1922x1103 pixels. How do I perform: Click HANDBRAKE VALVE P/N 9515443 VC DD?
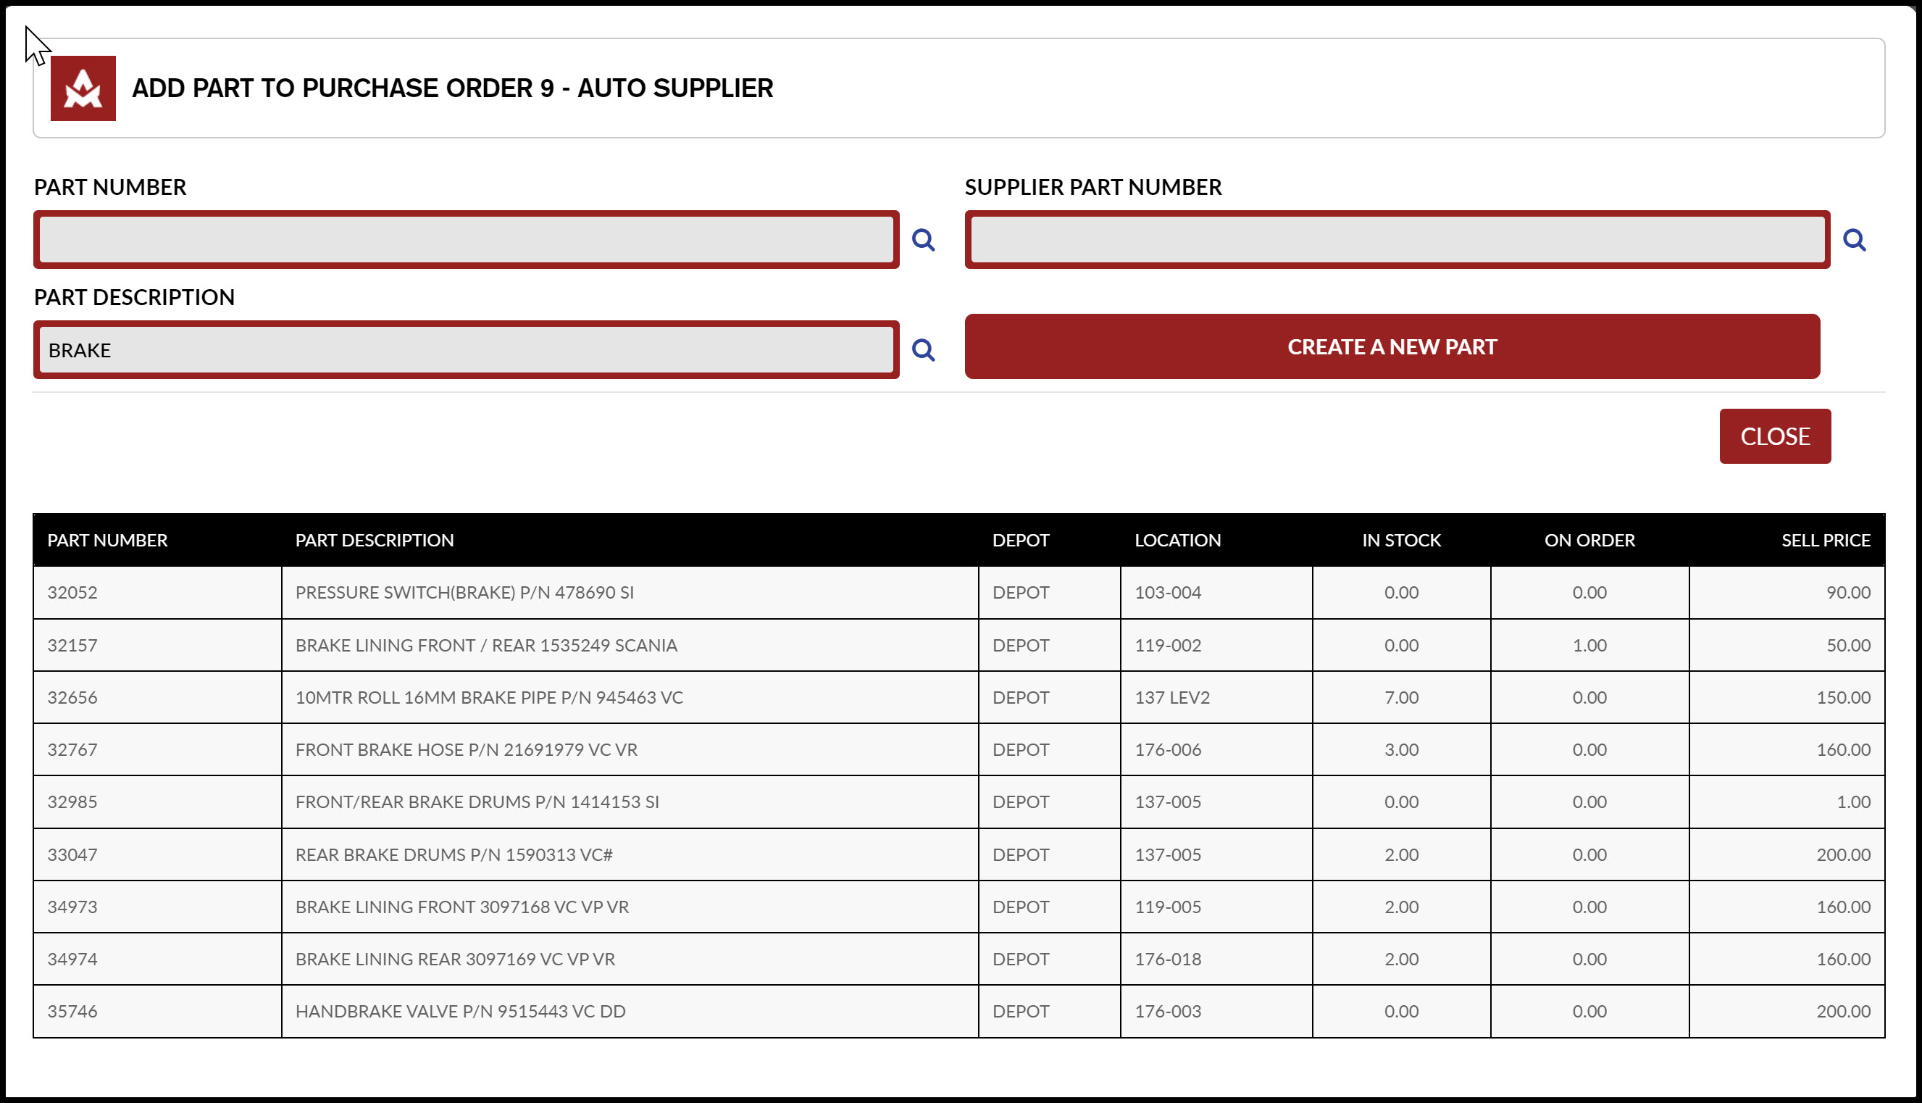click(461, 1012)
